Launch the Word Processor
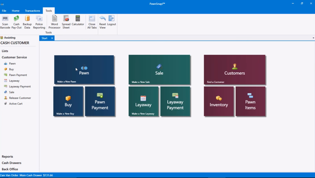 [x=54, y=22]
